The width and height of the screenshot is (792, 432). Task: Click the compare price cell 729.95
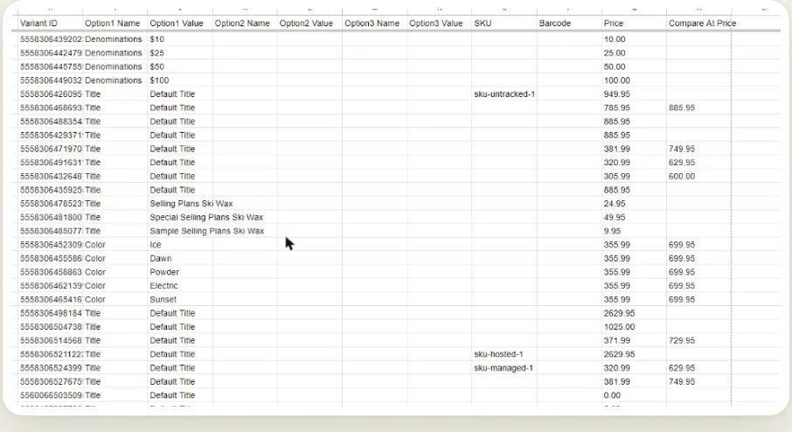pos(699,340)
